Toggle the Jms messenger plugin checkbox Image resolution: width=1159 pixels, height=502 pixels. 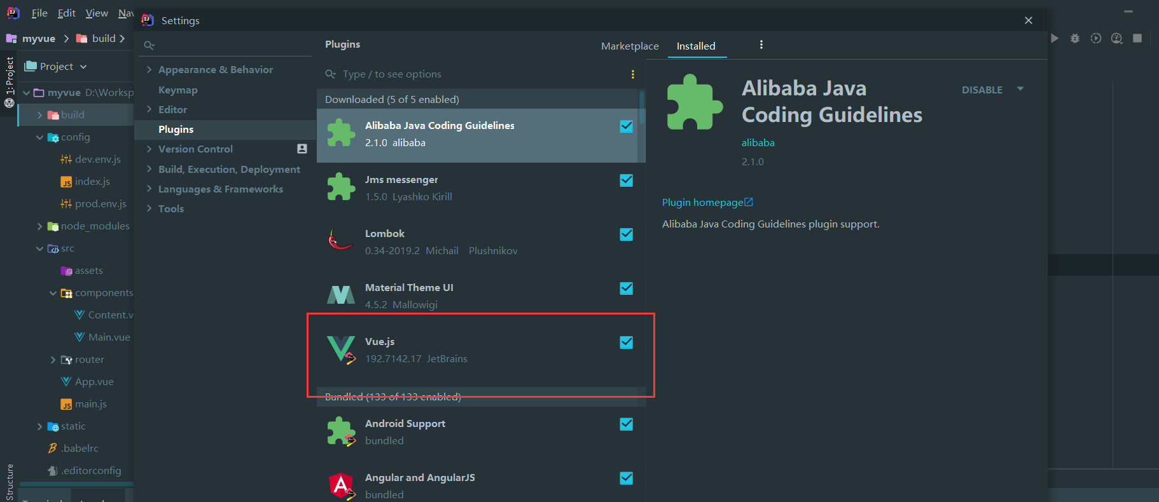(x=627, y=180)
